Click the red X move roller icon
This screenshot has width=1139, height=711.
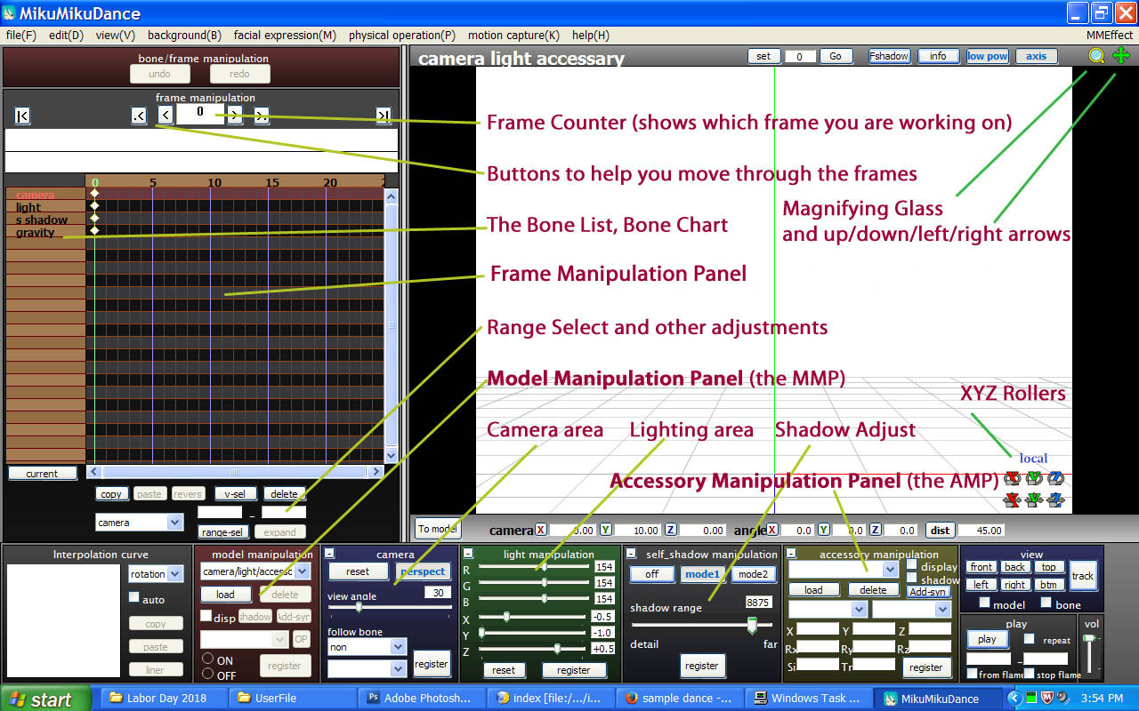click(1012, 500)
